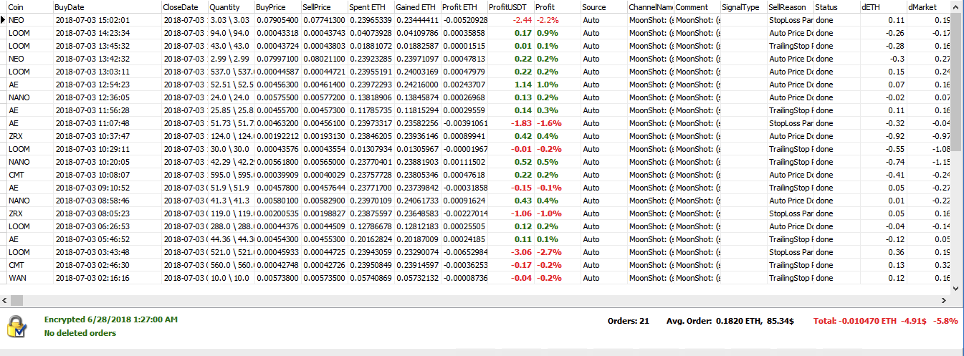Click the dETH column header

[x=883, y=6]
